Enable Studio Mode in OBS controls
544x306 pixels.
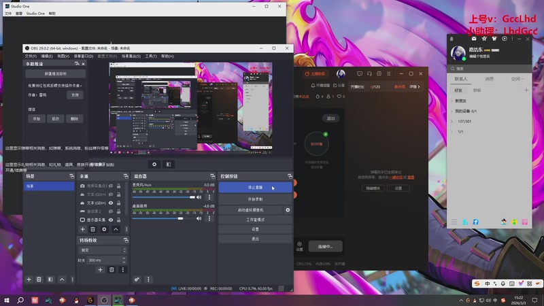pyautogui.click(x=256, y=220)
